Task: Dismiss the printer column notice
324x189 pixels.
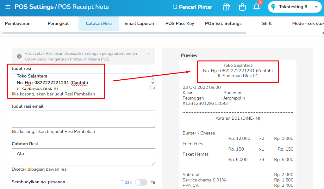Action: click(x=149, y=54)
